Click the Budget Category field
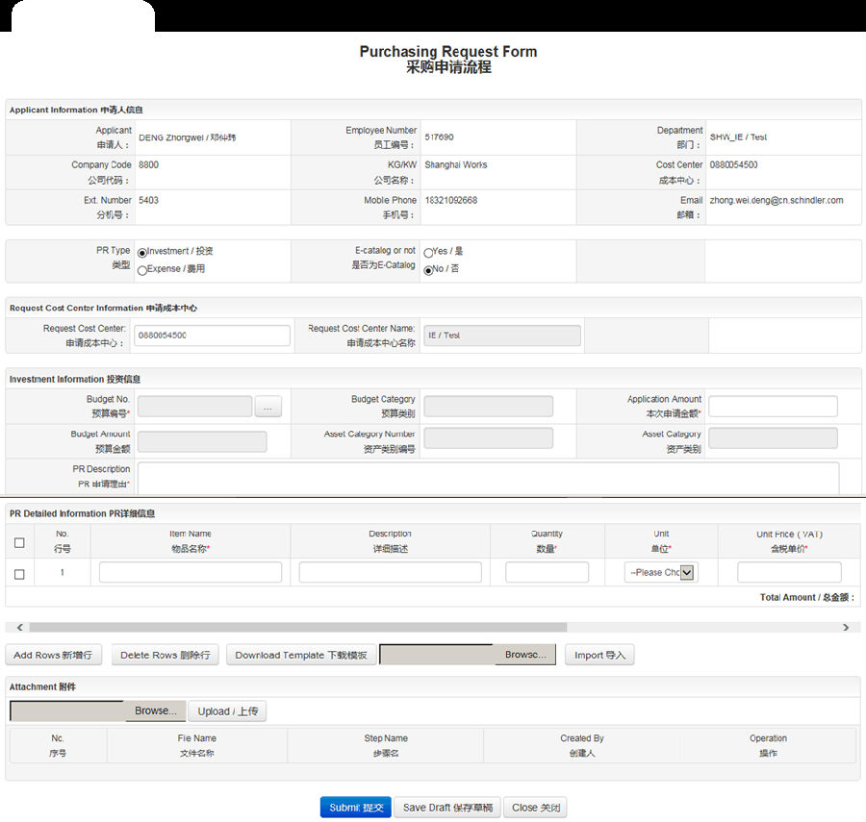The height and width of the screenshot is (822, 866). point(488,407)
